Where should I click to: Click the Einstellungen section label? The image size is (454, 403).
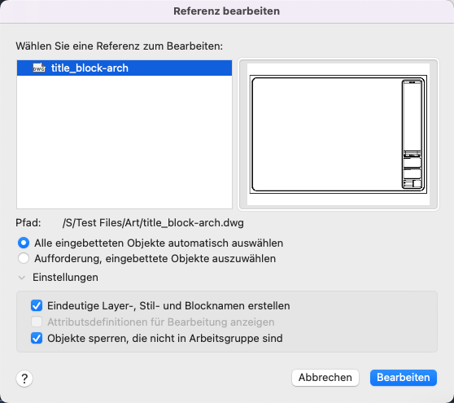(x=65, y=278)
